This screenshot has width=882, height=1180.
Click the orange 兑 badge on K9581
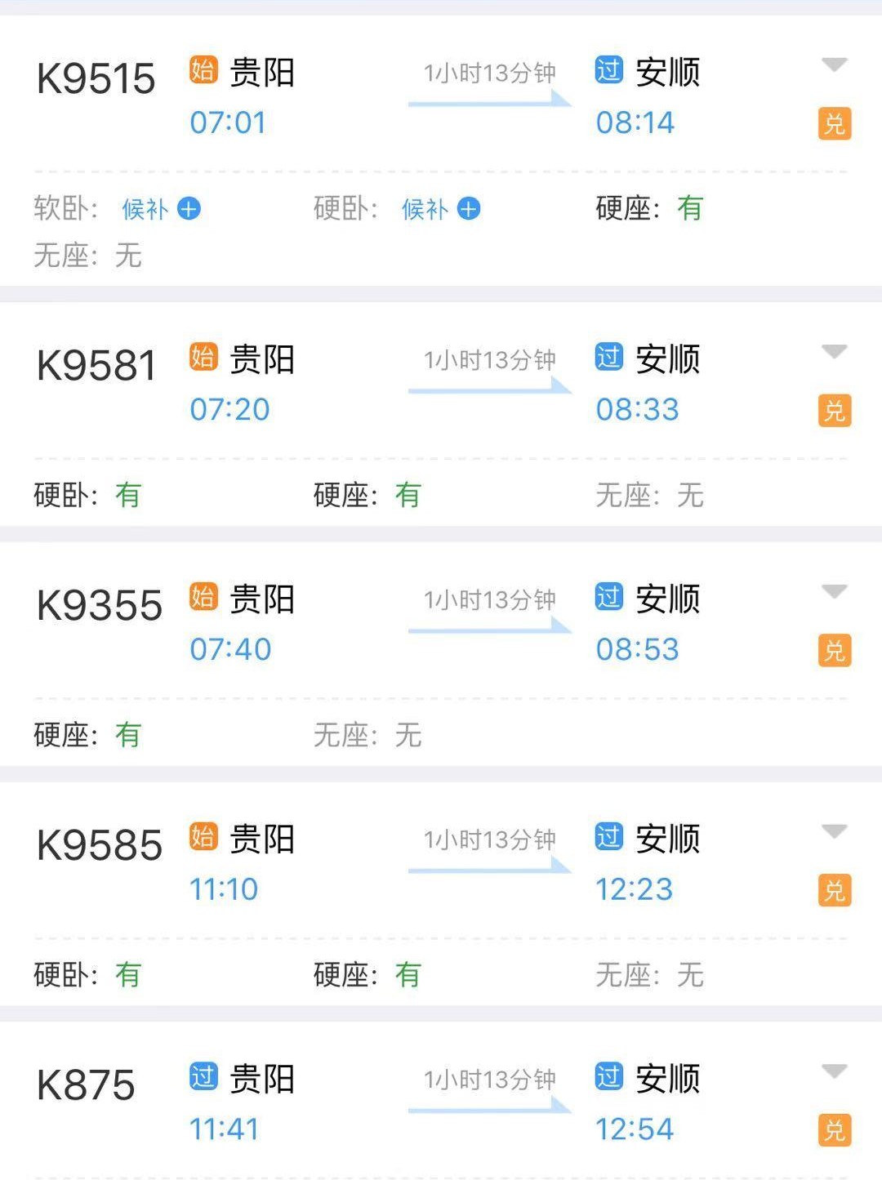tap(834, 411)
